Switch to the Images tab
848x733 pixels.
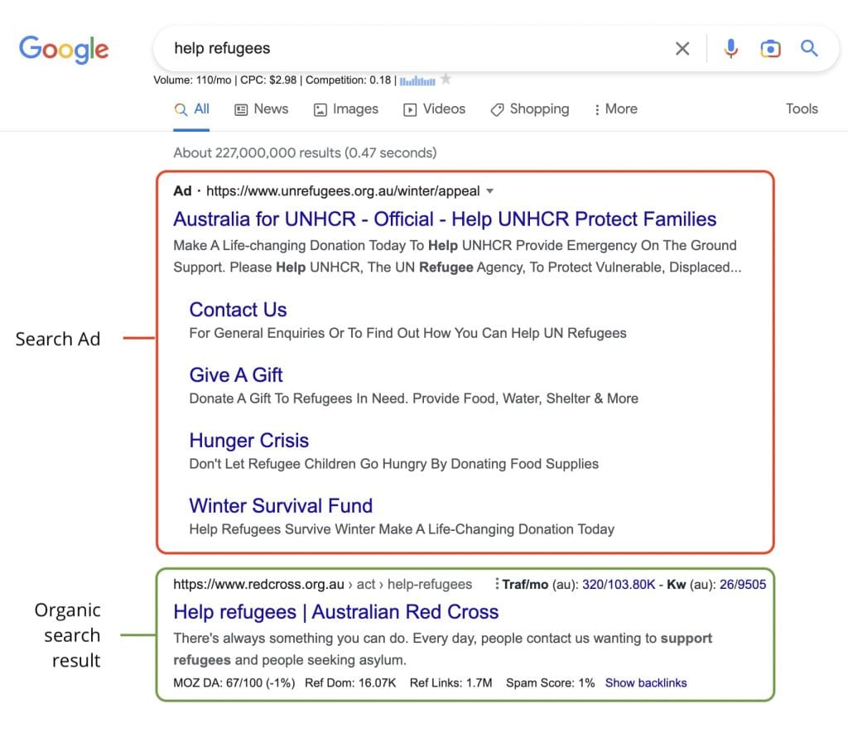click(x=346, y=109)
